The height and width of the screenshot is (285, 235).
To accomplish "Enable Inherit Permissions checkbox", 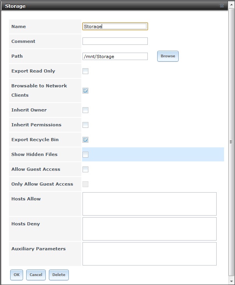I will [x=85, y=125].
